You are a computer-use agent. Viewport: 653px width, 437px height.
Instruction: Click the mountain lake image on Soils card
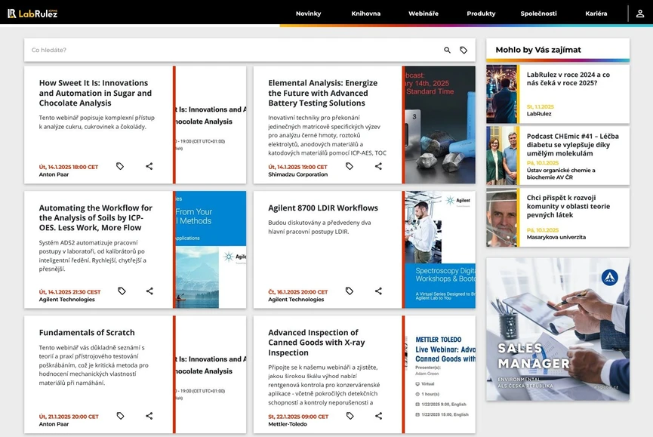pyautogui.click(x=211, y=249)
